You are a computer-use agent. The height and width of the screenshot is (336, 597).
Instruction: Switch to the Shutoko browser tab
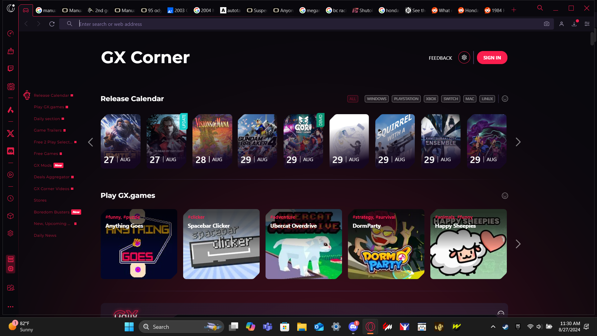[x=363, y=10]
